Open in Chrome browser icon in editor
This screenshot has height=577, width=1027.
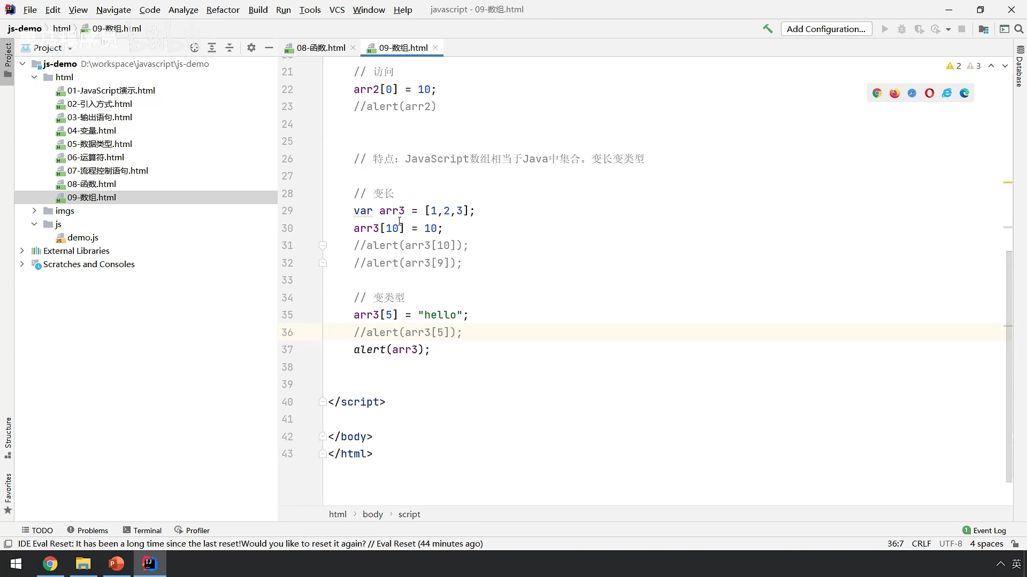coord(877,93)
